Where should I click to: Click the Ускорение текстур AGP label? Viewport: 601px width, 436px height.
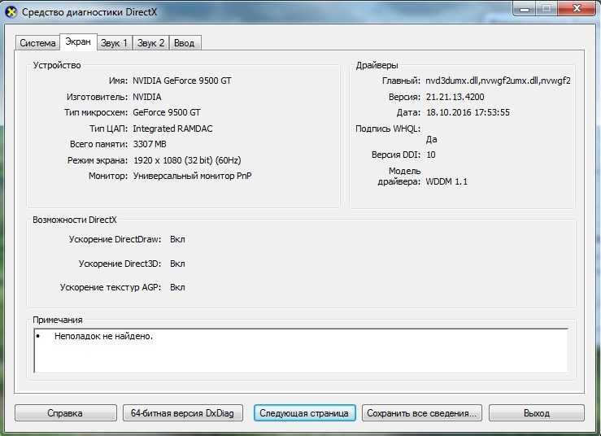point(111,288)
